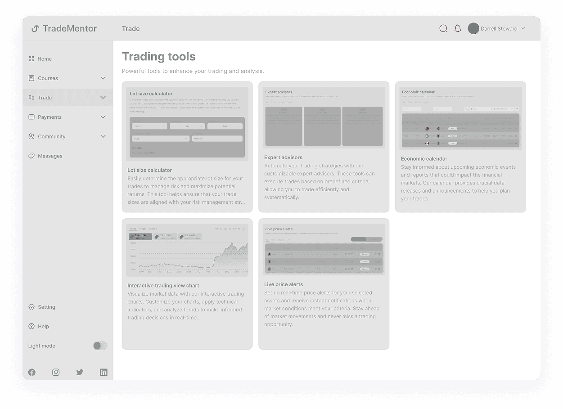563x409 pixels.
Task: Select the LinkedIn icon in footer
Action: click(104, 372)
